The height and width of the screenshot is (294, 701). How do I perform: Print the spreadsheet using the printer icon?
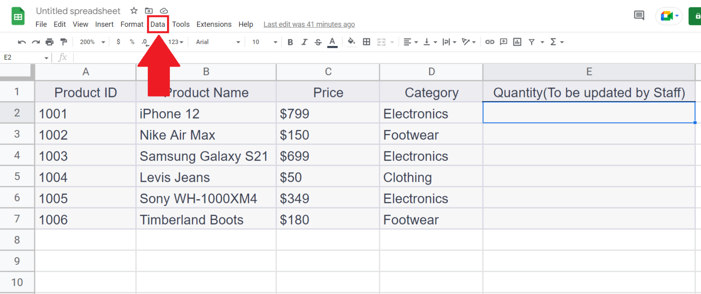(50, 42)
